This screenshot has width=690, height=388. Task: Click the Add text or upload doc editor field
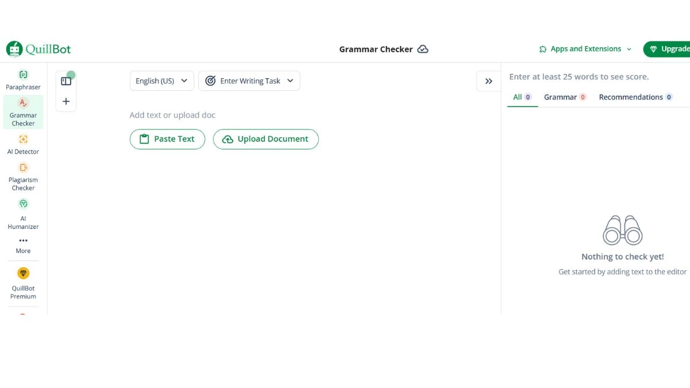pos(172,115)
